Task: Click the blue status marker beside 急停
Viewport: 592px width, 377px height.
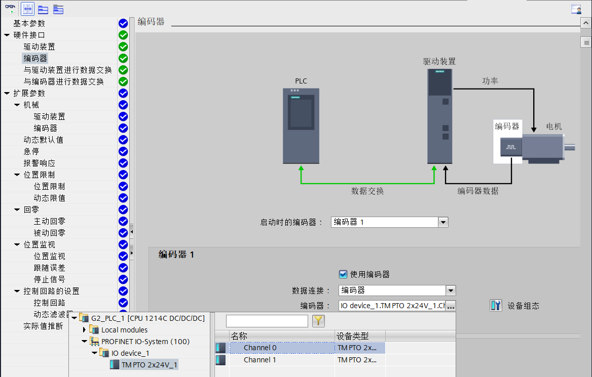Action: pos(123,151)
